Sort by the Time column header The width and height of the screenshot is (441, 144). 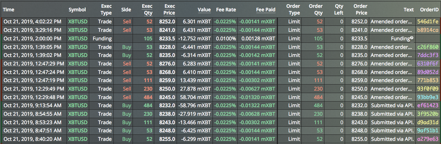point(9,10)
